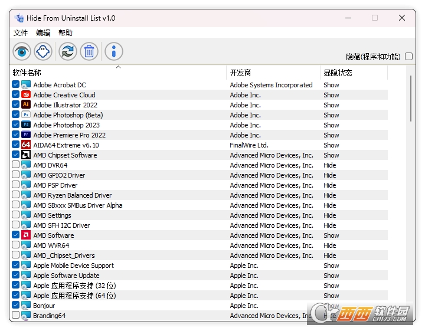
Task: Click the Adobe Photoshop (Beta) Ps icon
Action: (26, 115)
